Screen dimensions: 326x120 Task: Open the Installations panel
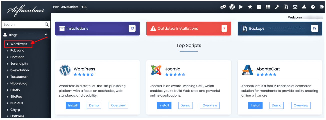pyautogui.click(x=97, y=28)
